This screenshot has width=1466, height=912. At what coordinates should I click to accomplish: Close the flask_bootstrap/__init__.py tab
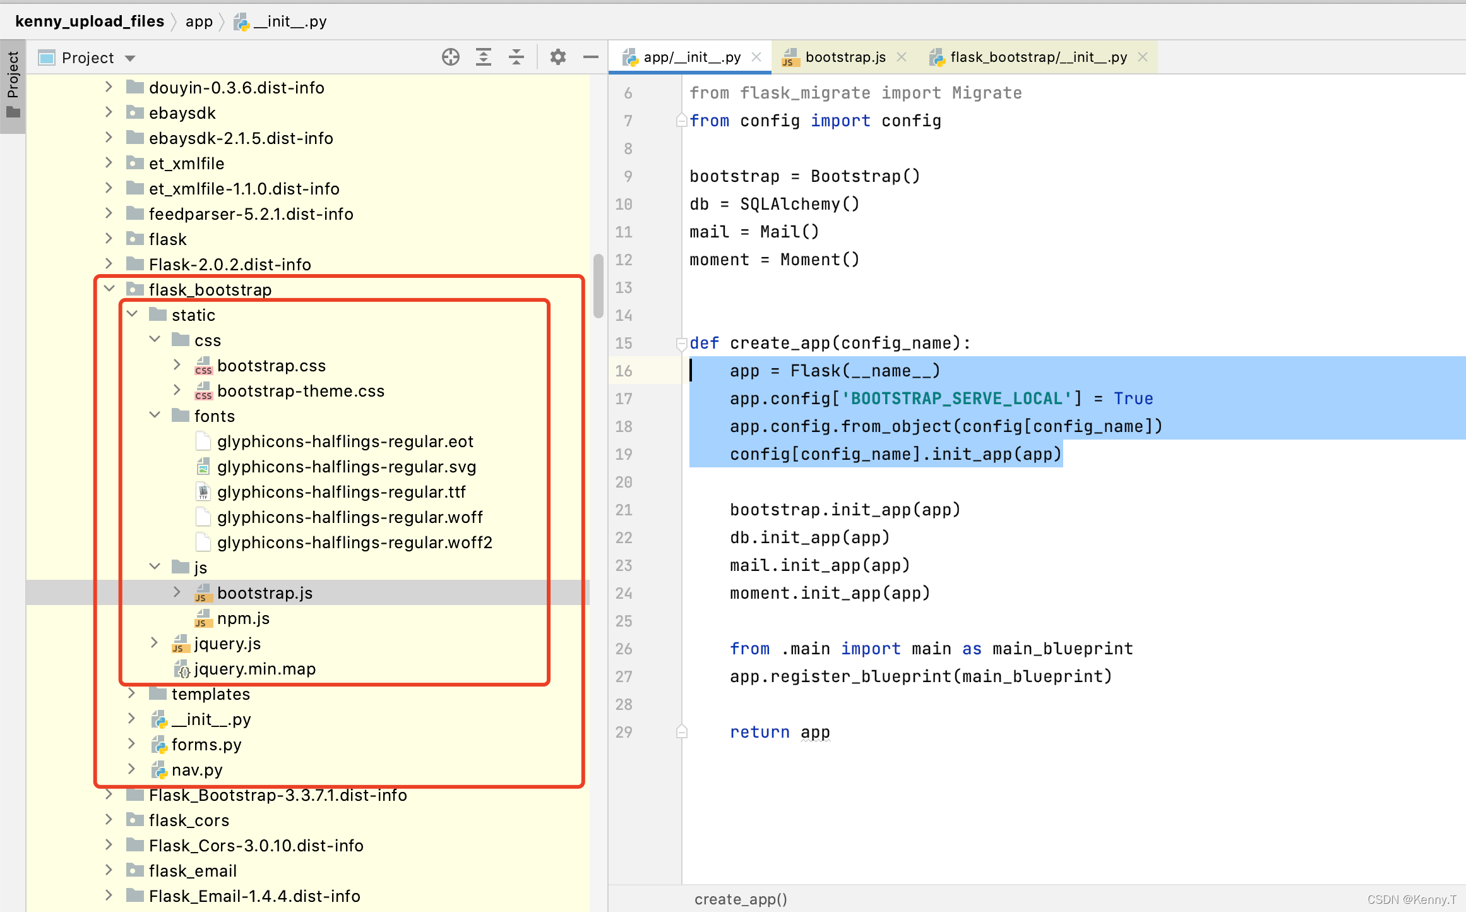(1143, 57)
